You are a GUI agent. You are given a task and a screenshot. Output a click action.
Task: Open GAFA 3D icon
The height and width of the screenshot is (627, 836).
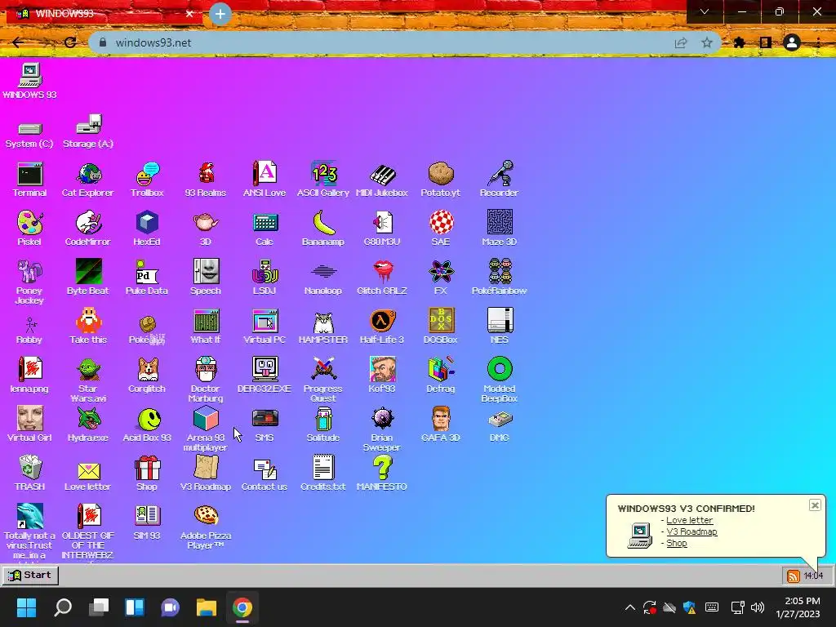pos(440,425)
